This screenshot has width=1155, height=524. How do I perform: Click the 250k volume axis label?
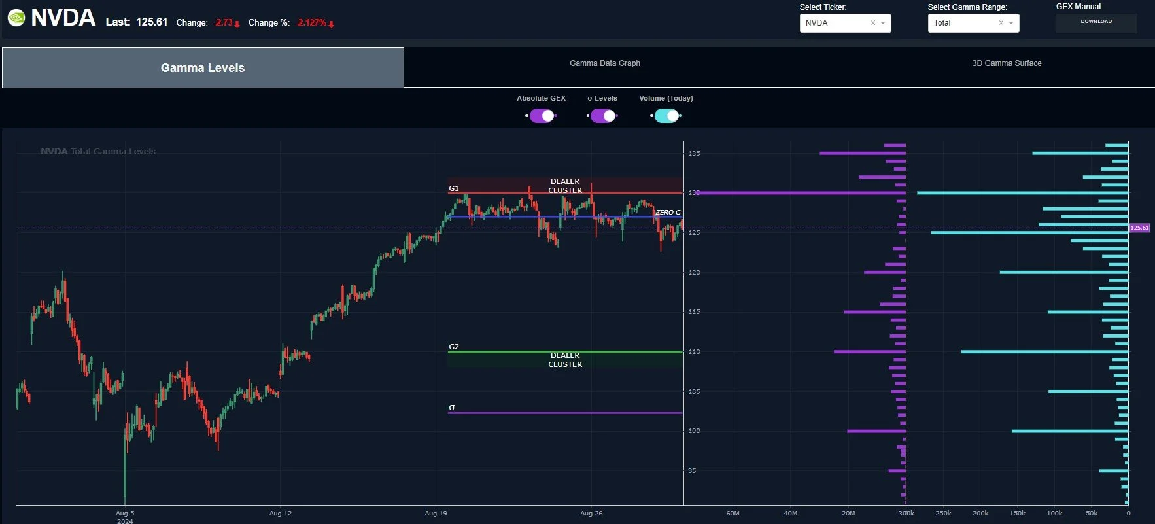[x=943, y=514]
